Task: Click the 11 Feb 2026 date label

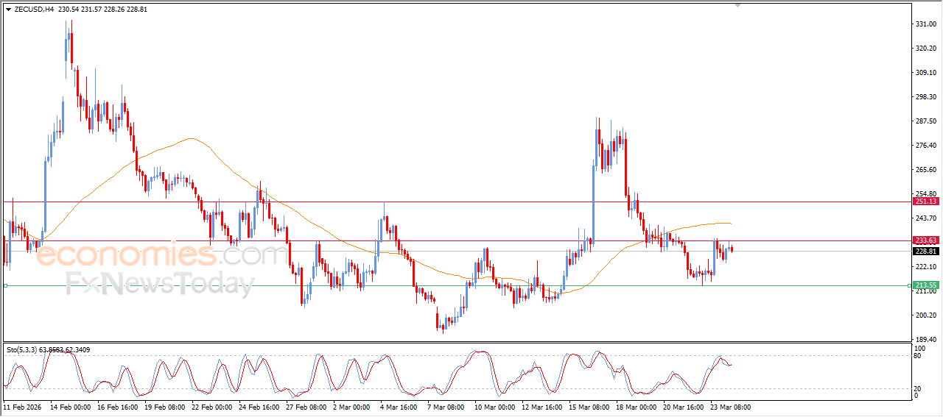Action: point(21,407)
